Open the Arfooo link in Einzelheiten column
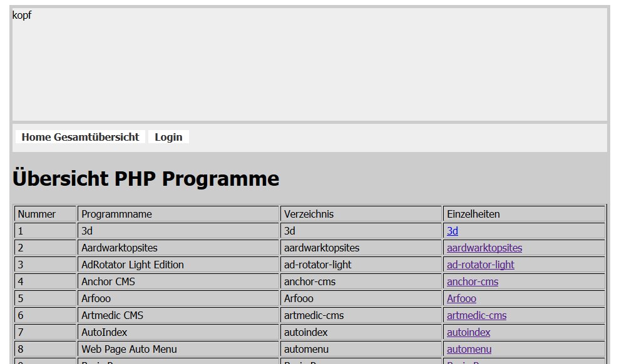 pyautogui.click(x=461, y=298)
